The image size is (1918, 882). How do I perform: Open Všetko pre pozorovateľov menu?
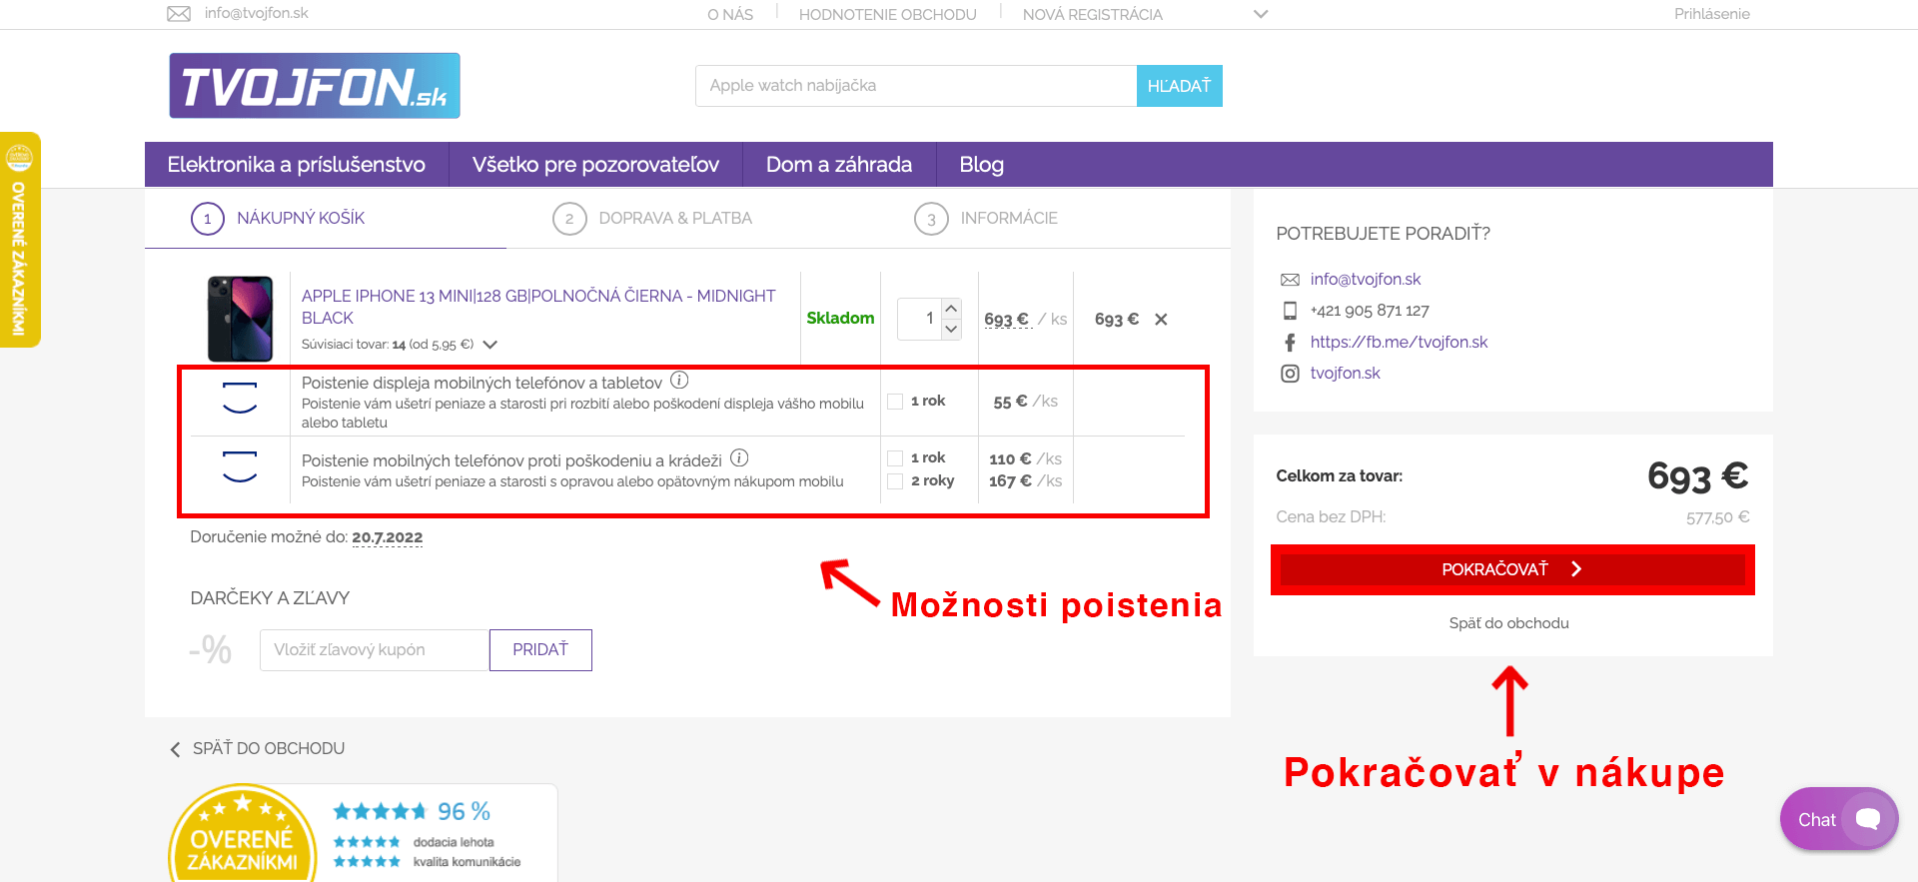tap(595, 165)
